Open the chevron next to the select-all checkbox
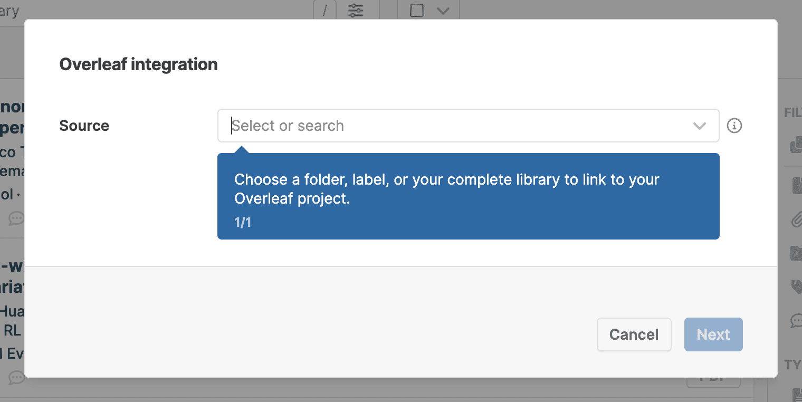Screen dimensions: 802x402 (x=443, y=10)
